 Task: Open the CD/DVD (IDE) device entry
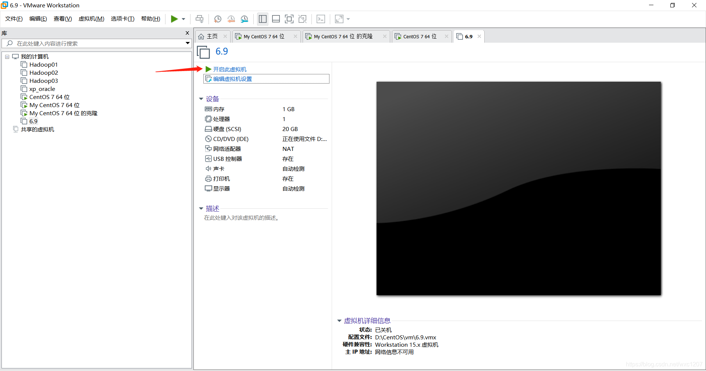(x=227, y=139)
